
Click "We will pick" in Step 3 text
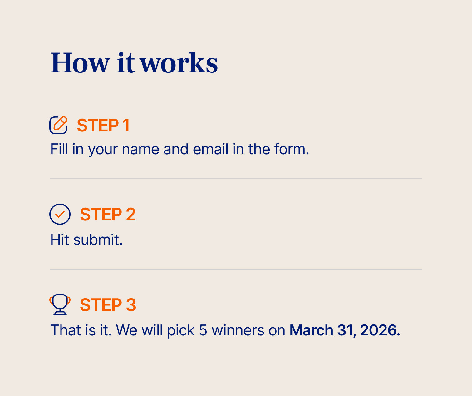coord(155,330)
